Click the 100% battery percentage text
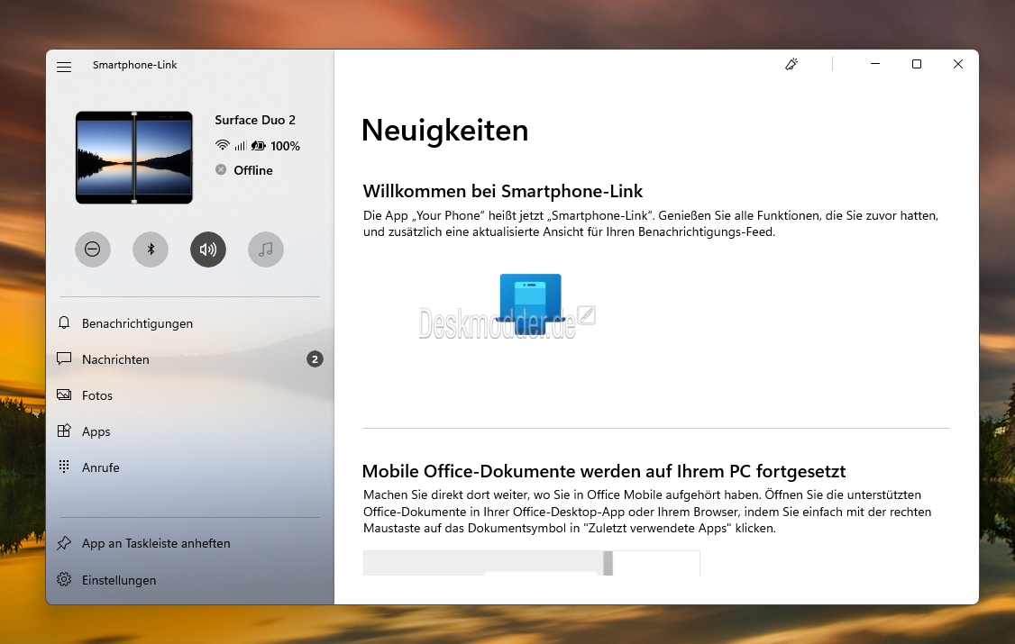Viewport: 1015px width, 644px height. point(286,146)
